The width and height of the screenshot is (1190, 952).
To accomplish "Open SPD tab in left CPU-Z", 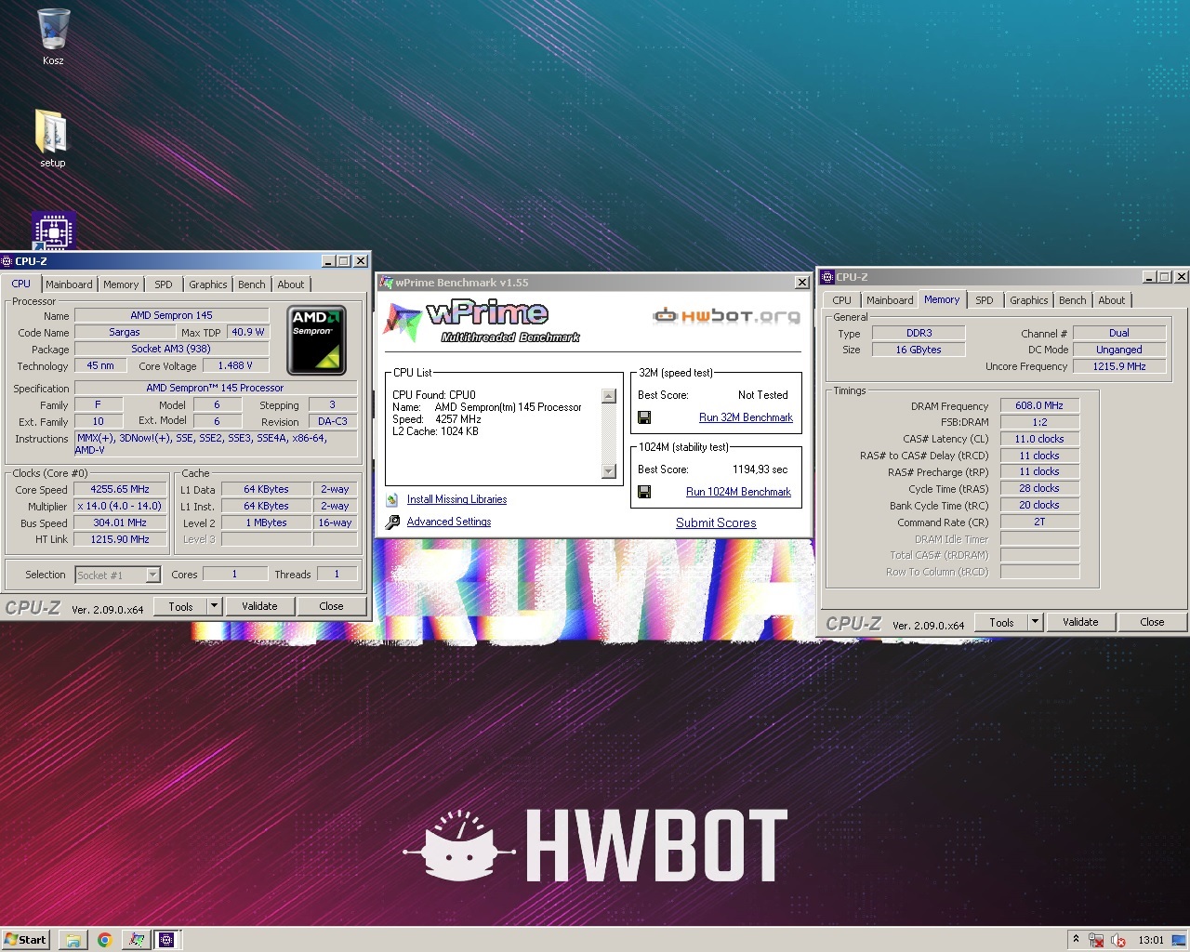I will tap(164, 284).
